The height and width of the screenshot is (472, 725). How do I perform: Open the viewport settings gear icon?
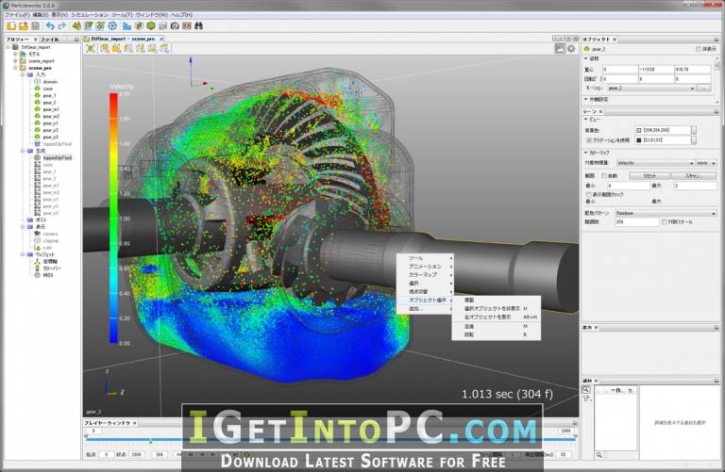click(571, 48)
